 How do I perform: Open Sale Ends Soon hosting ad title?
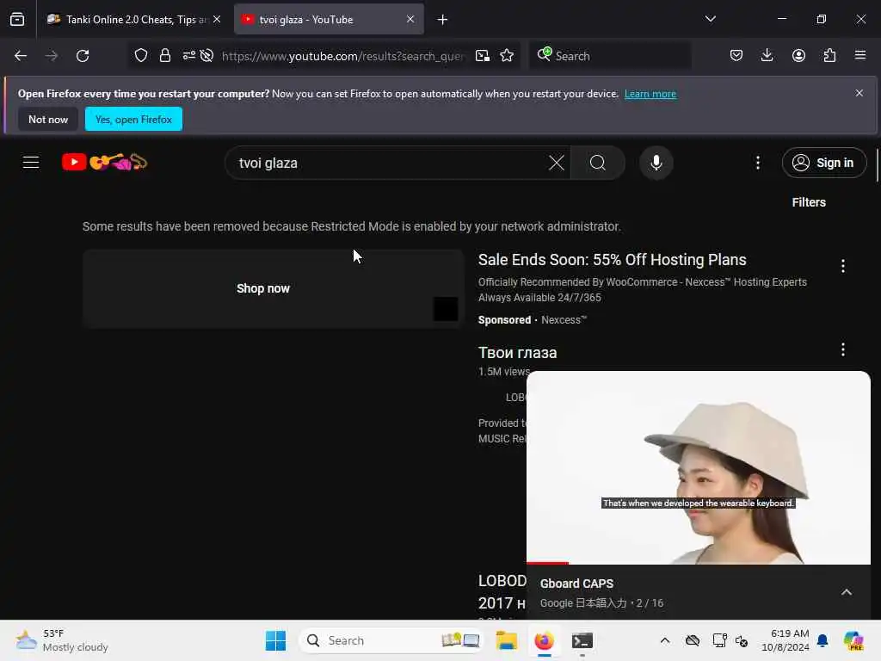pos(613,260)
